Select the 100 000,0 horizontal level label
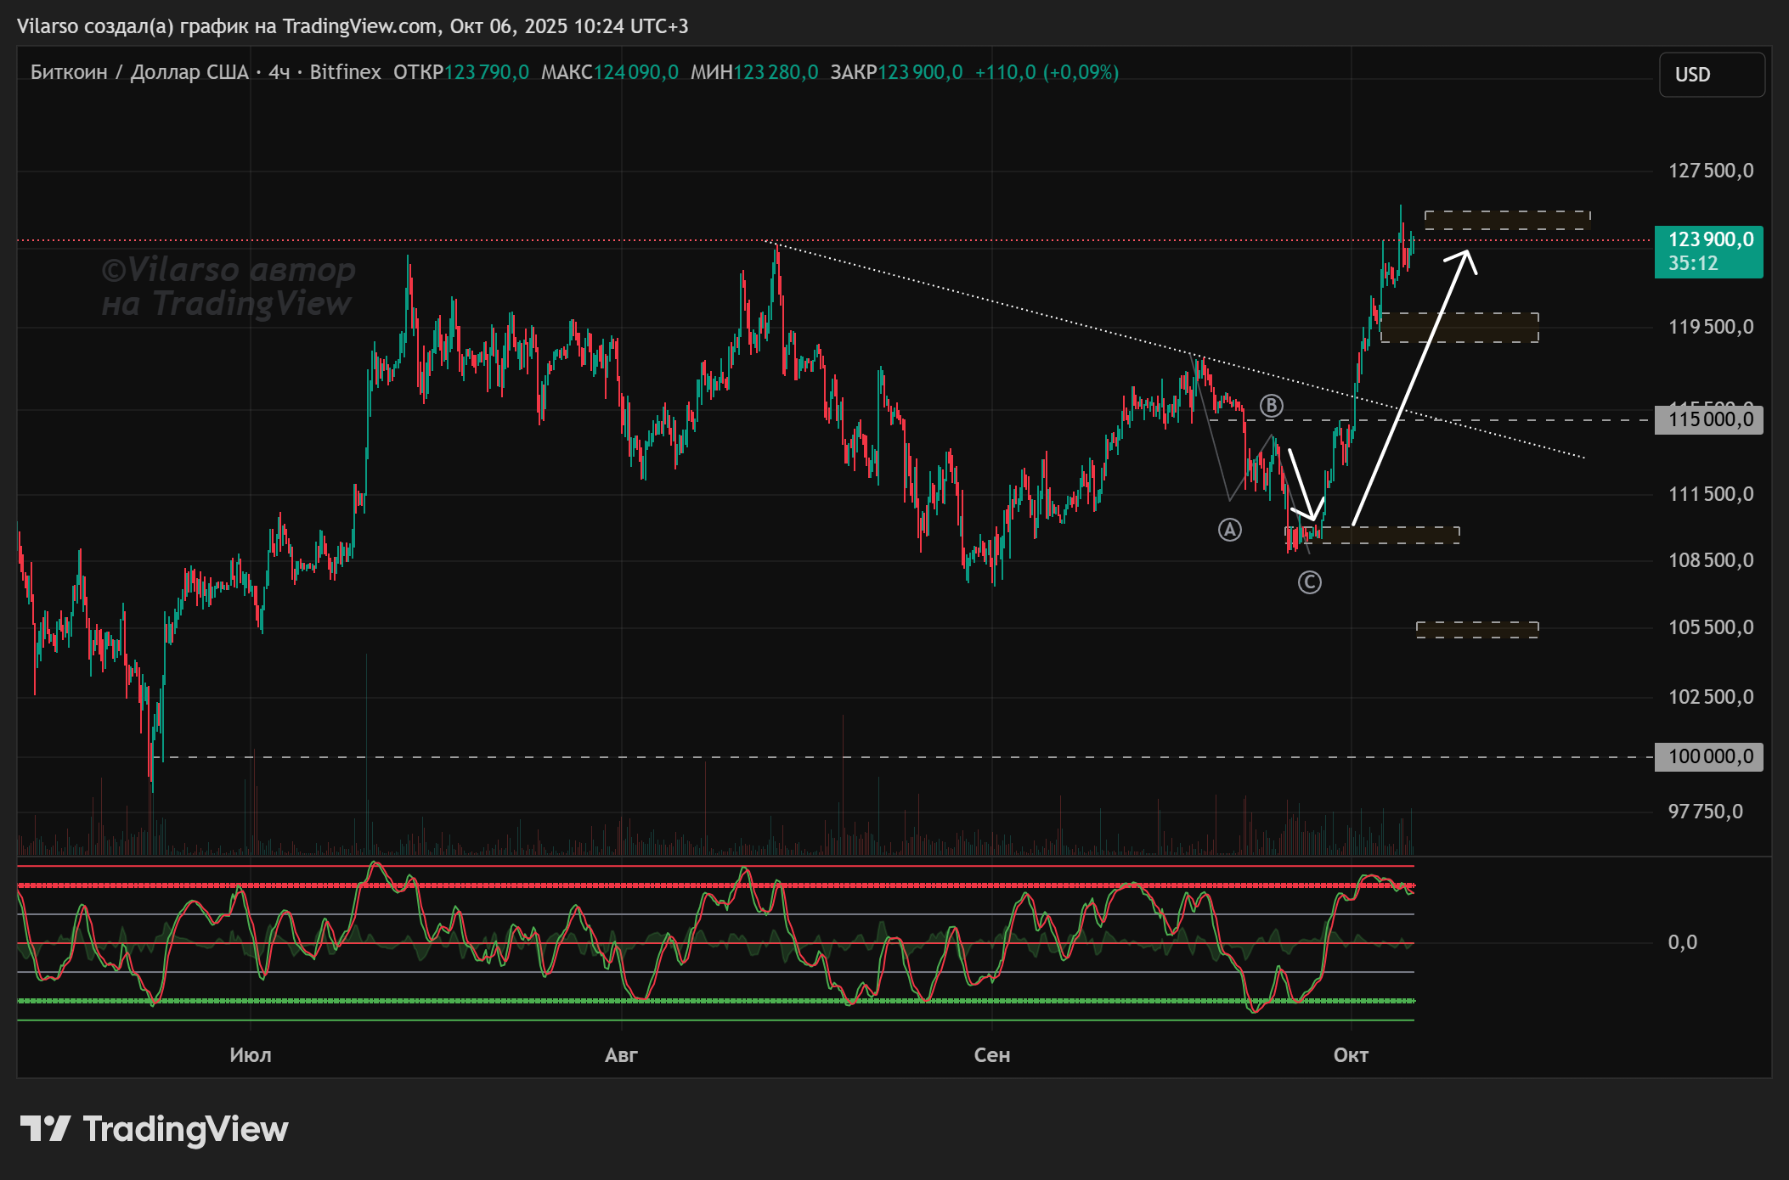Viewport: 1789px width, 1180px height. 1708,756
